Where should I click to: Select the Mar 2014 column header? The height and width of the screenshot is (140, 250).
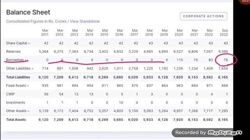89,33
